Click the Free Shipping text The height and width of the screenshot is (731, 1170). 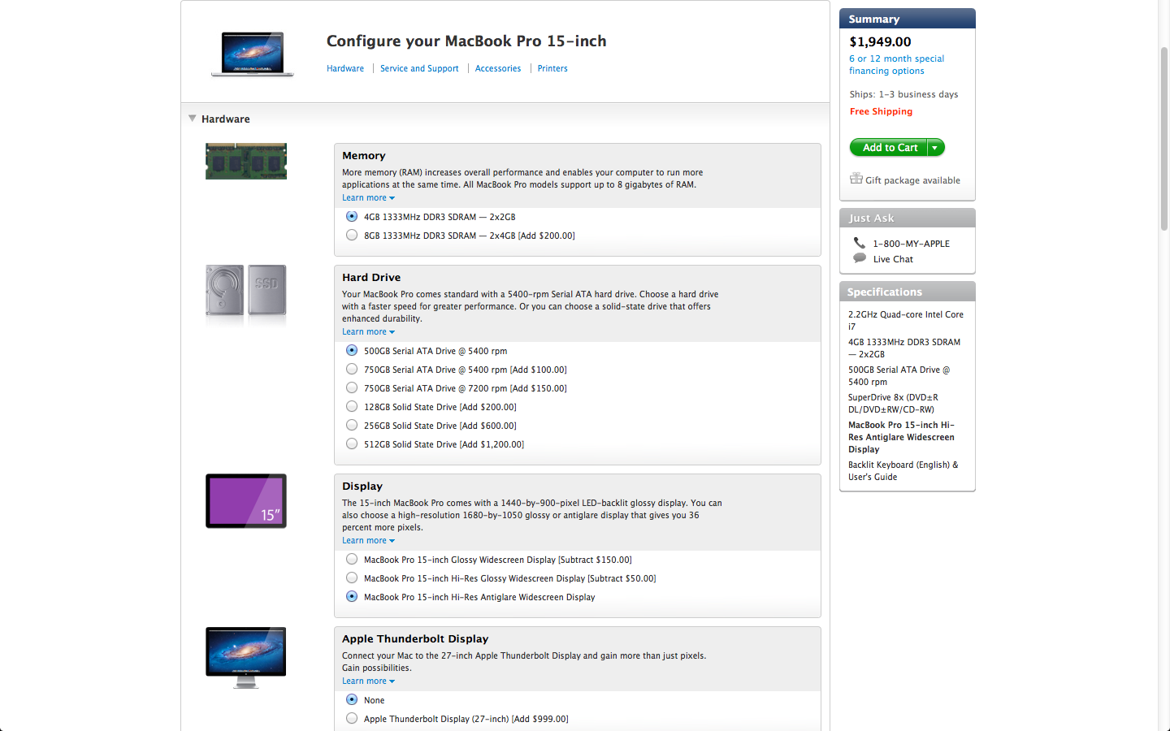881,112
